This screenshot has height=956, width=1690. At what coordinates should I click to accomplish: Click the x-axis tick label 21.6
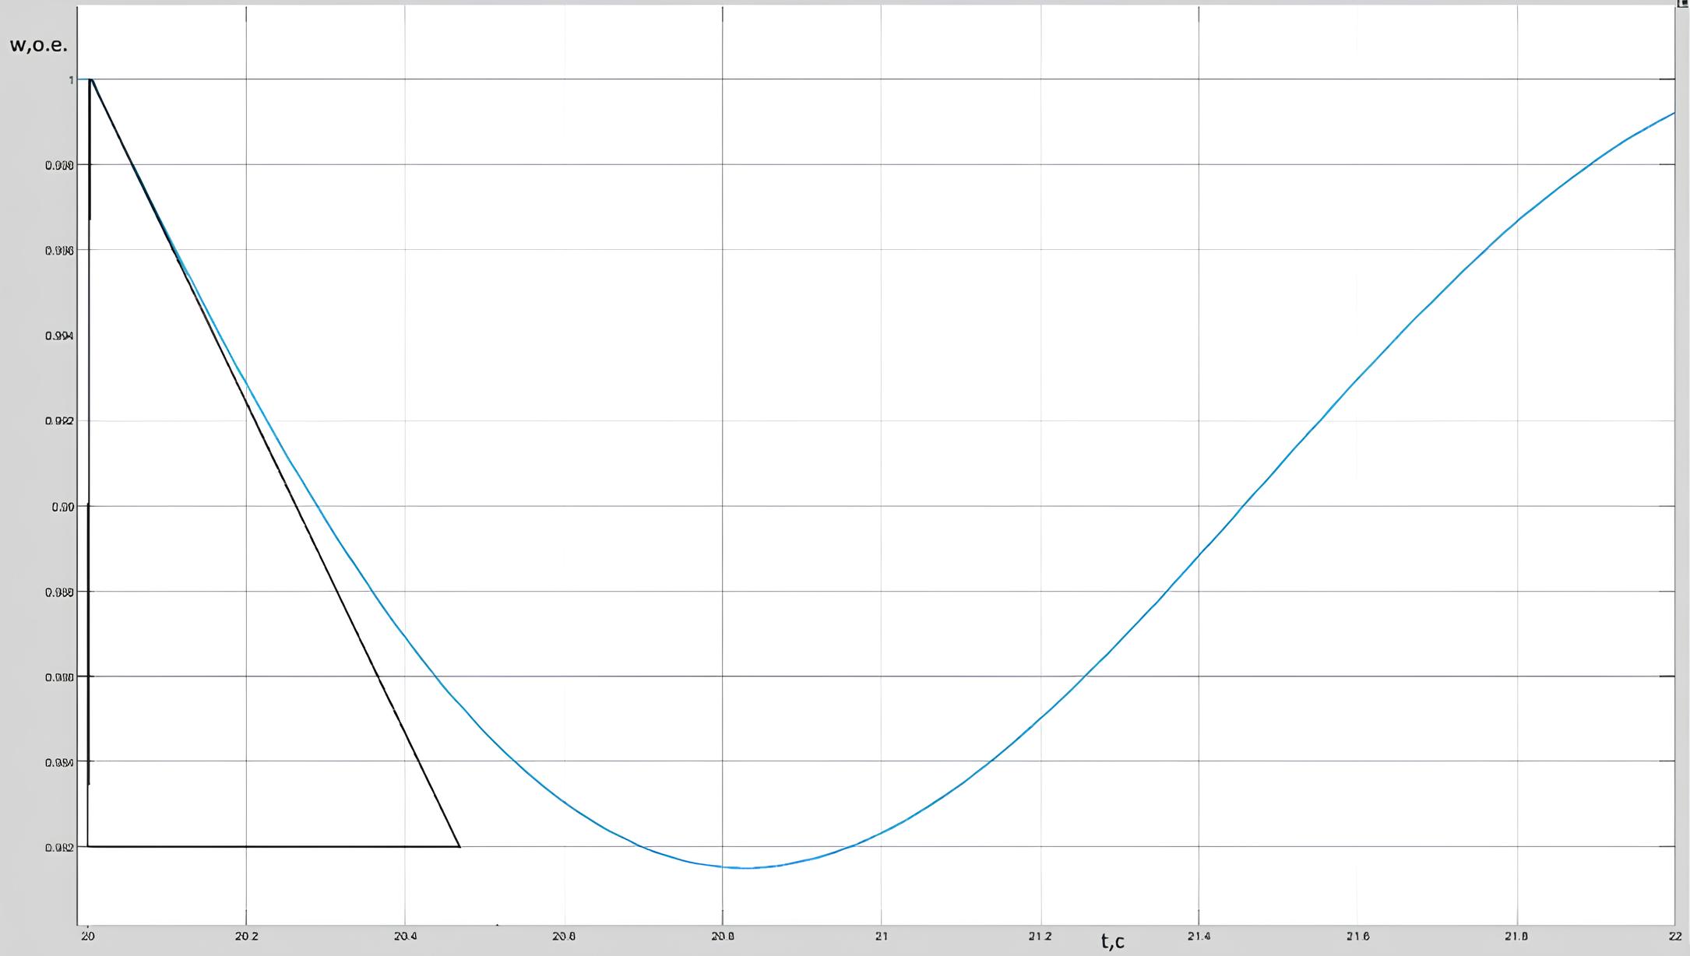coord(1357,937)
